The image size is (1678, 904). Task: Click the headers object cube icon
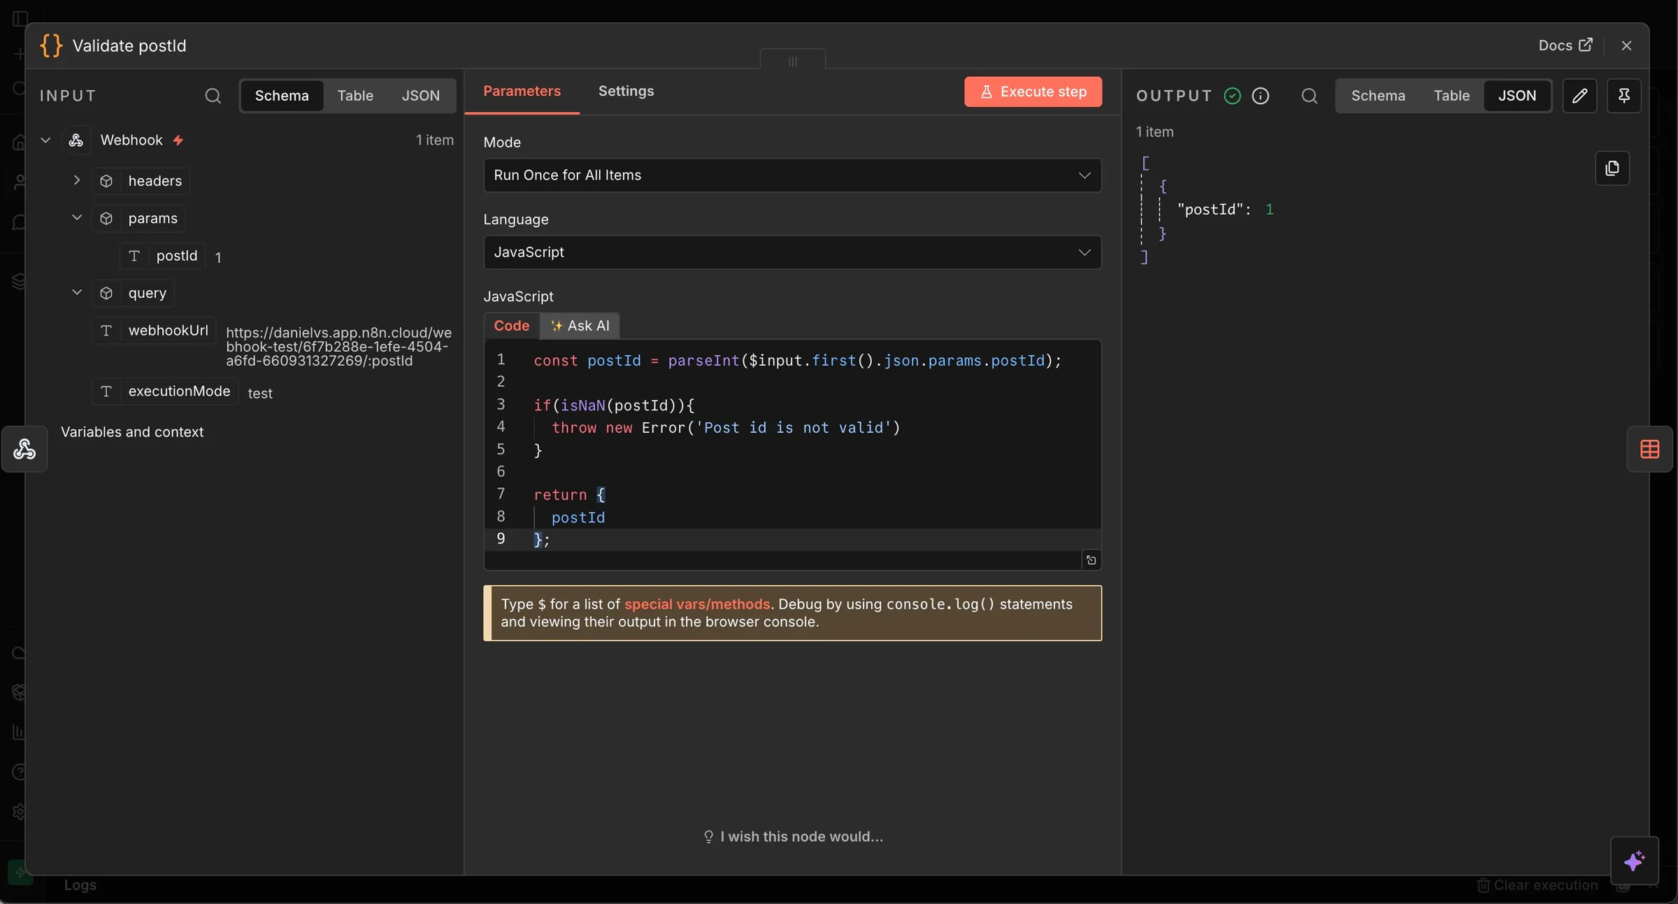click(106, 181)
